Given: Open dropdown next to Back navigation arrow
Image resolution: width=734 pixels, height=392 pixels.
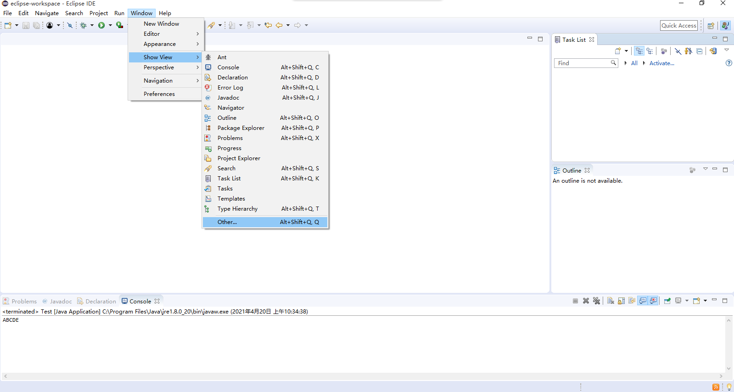Looking at the screenshot, I should pos(288,25).
